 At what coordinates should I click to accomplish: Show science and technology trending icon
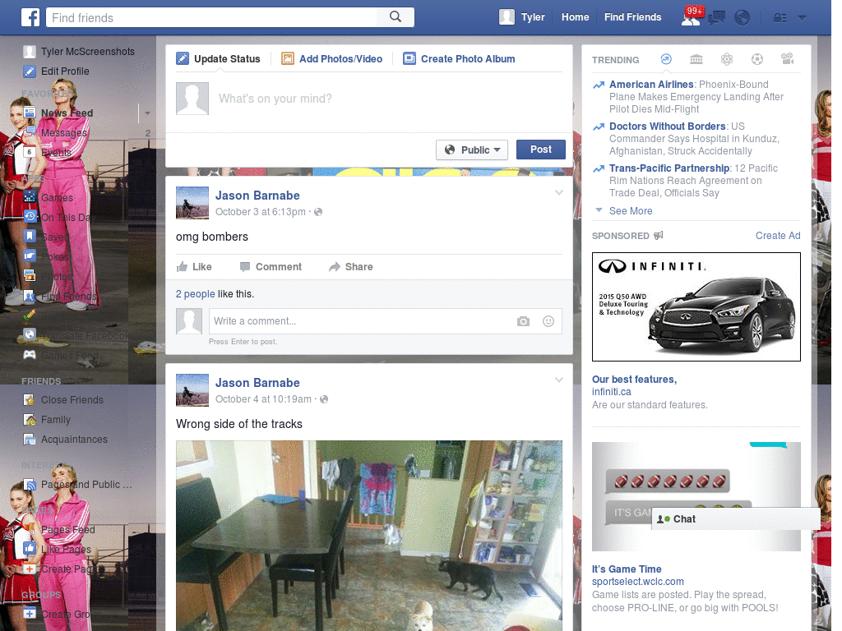coord(727,59)
